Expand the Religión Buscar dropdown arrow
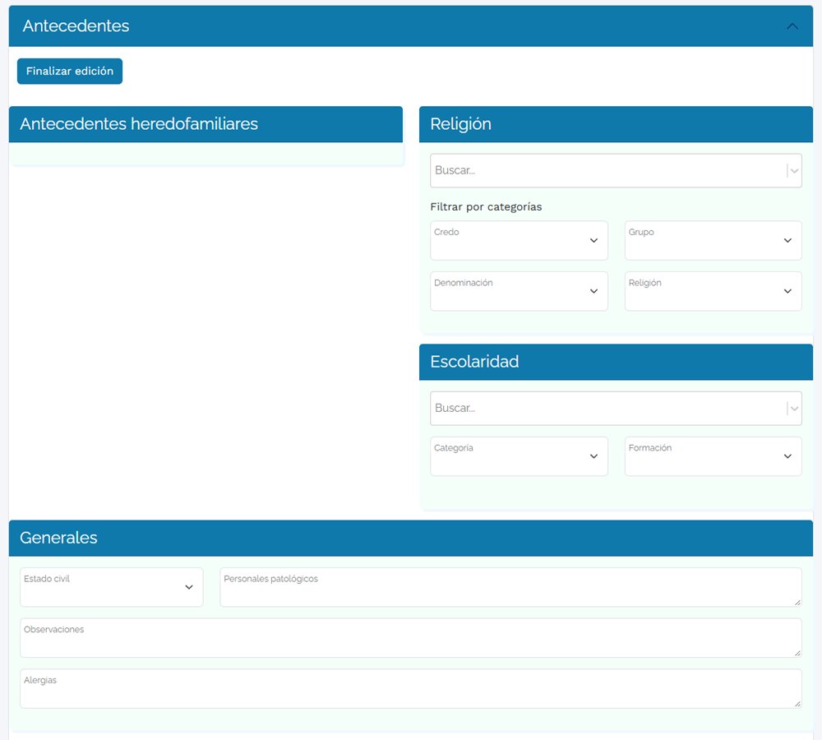Image resolution: width=822 pixels, height=740 pixels. pyautogui.click(x=794, y=170)
